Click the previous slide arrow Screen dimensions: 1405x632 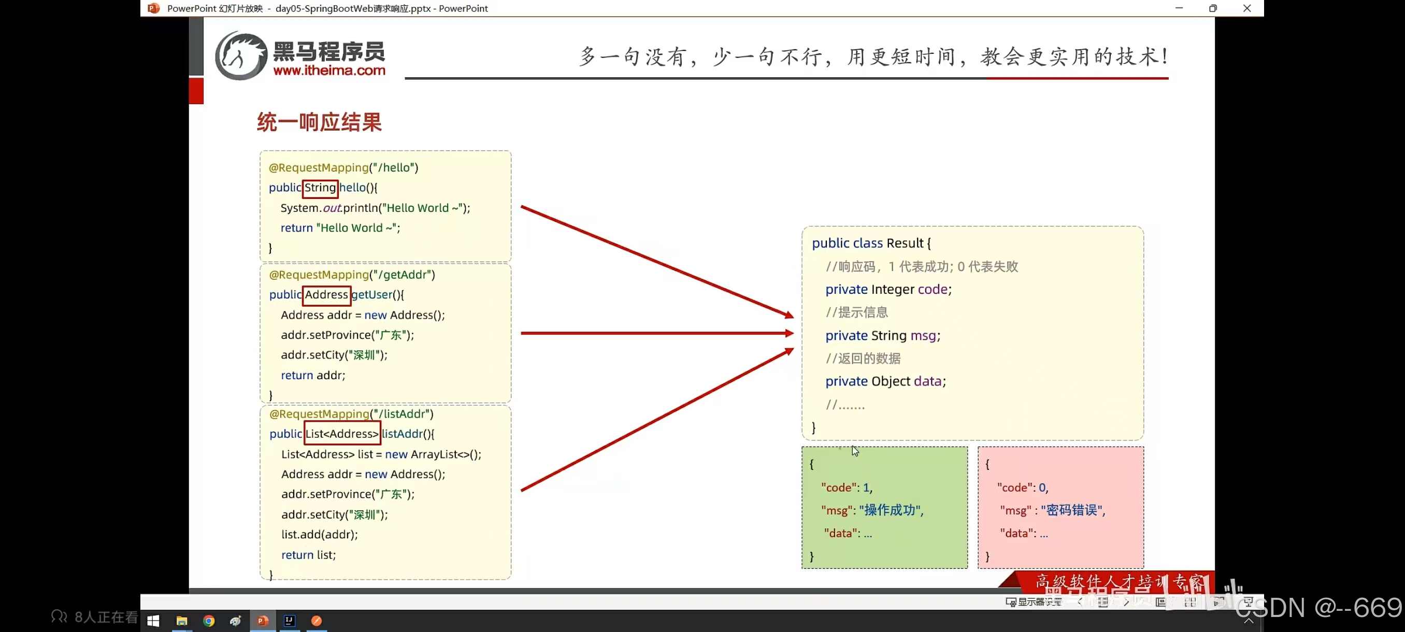[1081, 602]
